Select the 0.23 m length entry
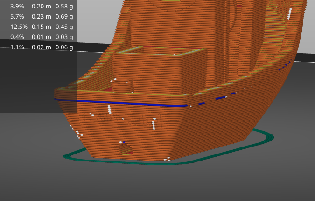 coord(42,17)
